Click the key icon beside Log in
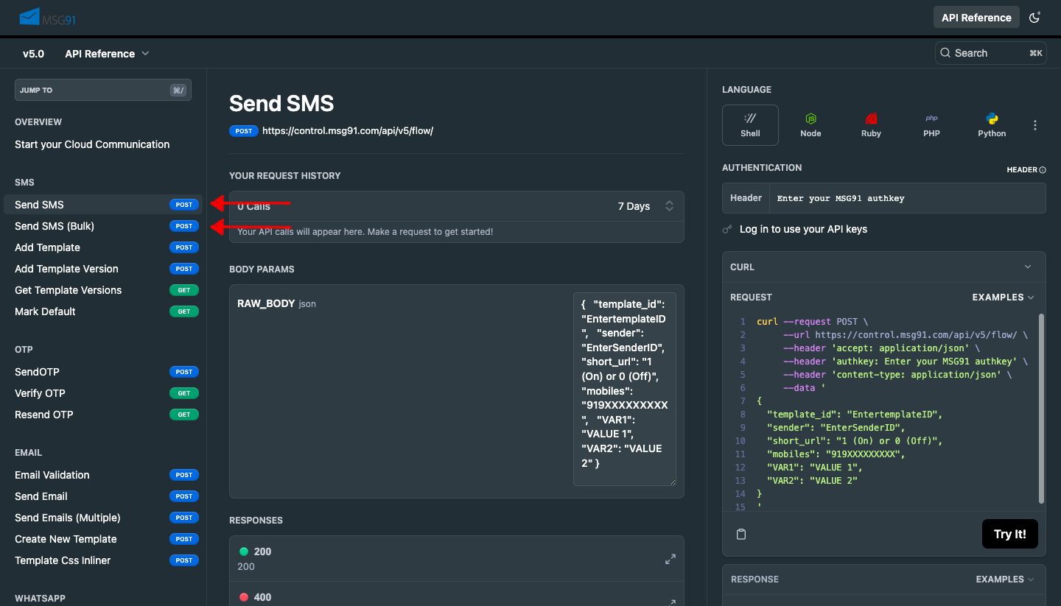1061x606 pixels. point(727,230)
